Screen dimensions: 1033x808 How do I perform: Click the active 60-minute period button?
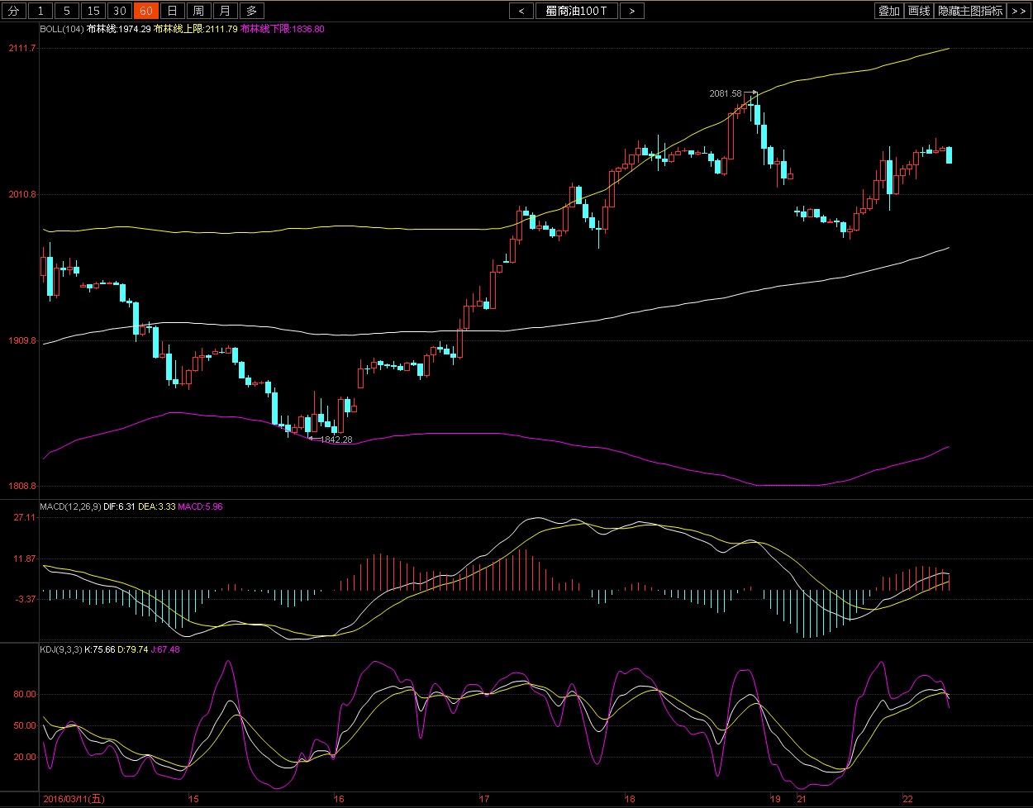145,11
